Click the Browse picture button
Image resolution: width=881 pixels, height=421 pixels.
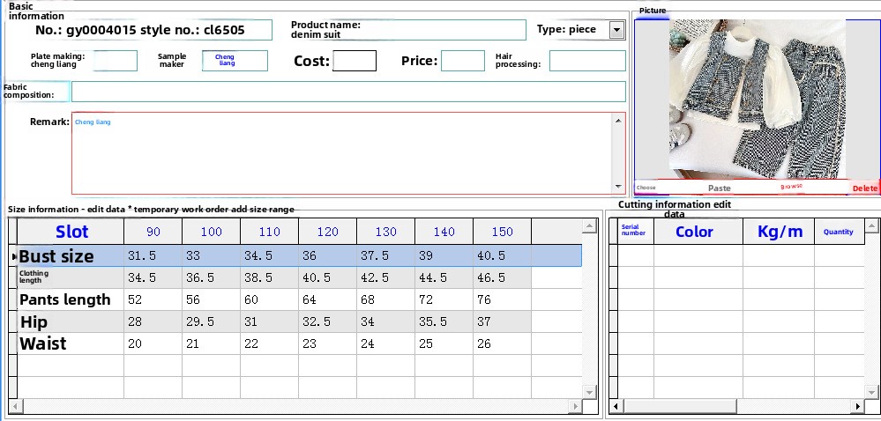pyautogui.click(x=791, y=188)
